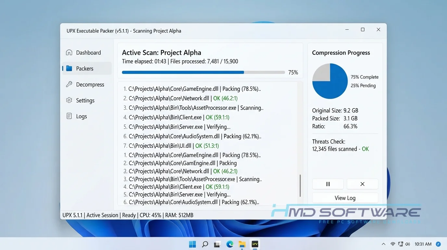Launch Microsoft Edge from the taskbar

(x=230, y=244)
